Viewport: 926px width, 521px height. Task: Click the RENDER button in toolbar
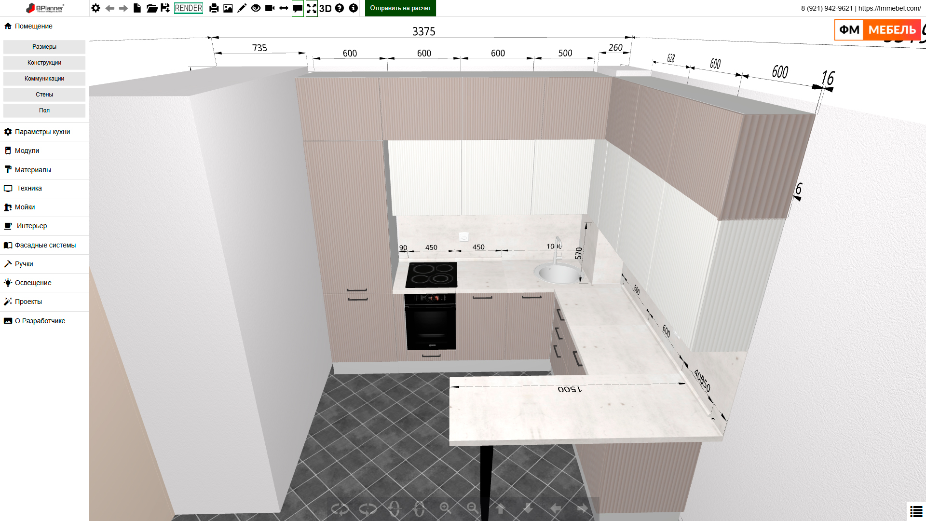(x=188, y=8)
